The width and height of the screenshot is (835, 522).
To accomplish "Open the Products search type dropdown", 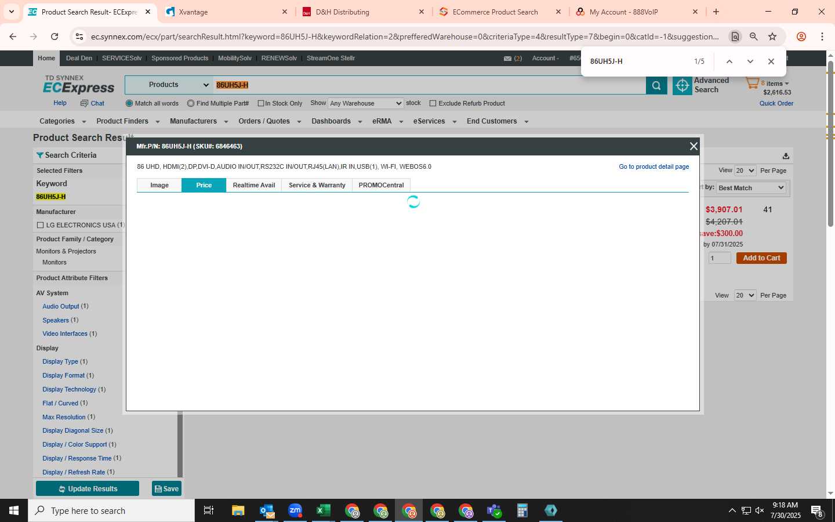I will click(x=169, y=85).
